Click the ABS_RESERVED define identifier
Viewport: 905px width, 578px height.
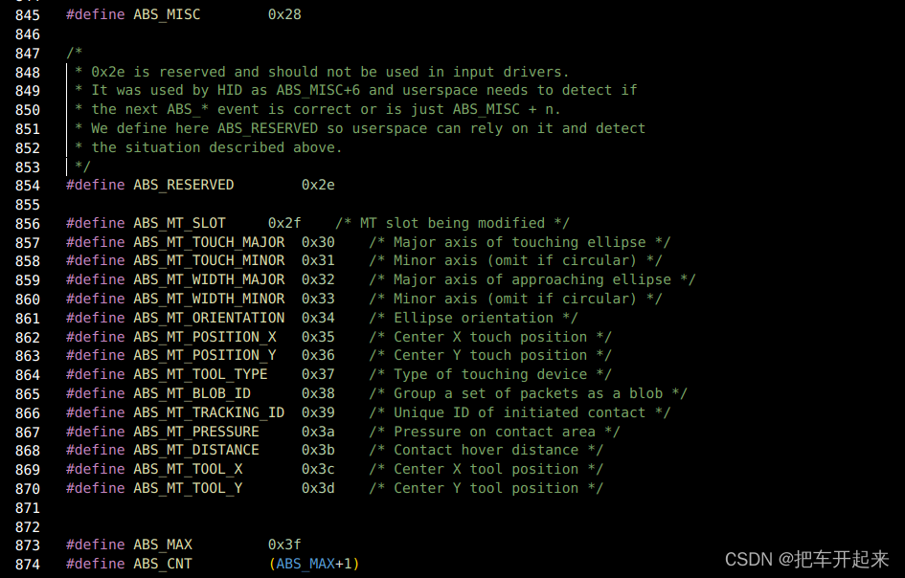(184, 185)
